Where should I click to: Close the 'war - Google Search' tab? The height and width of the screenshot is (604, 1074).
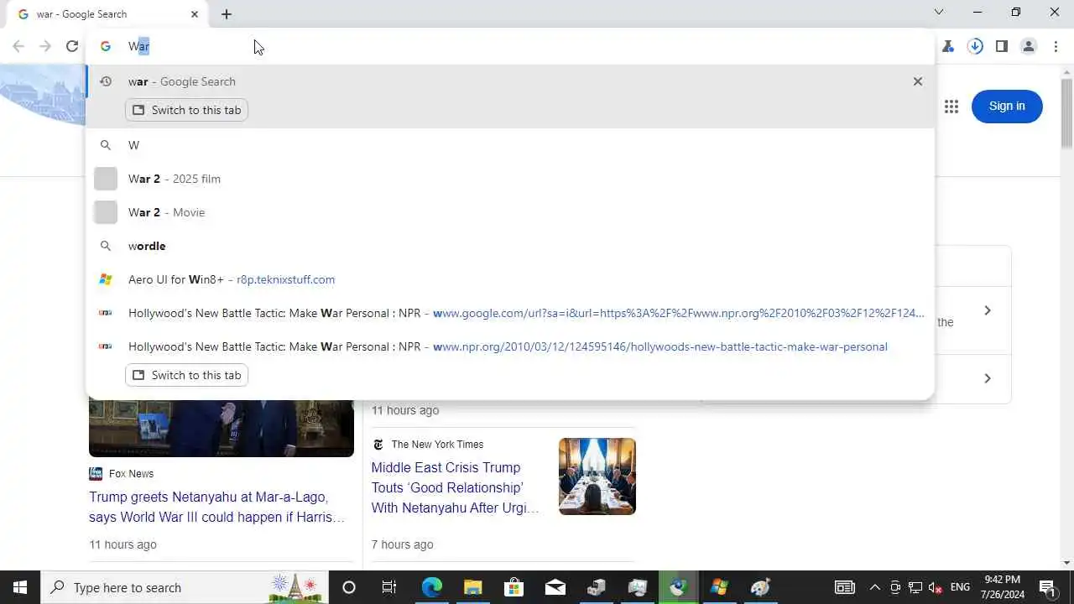pos(195,14)
